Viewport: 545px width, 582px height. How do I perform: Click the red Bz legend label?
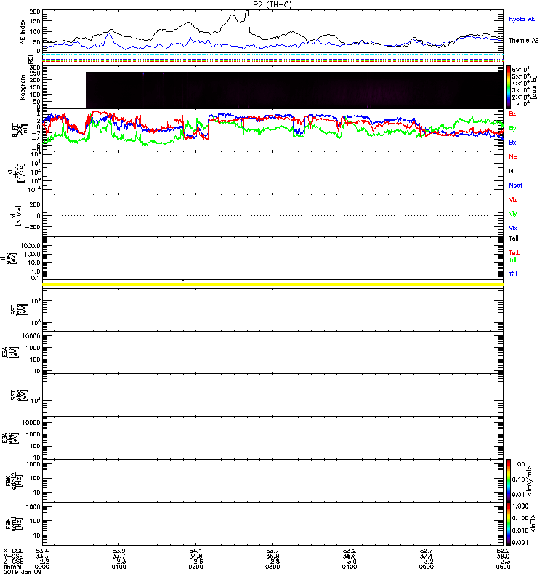(512, 114)
